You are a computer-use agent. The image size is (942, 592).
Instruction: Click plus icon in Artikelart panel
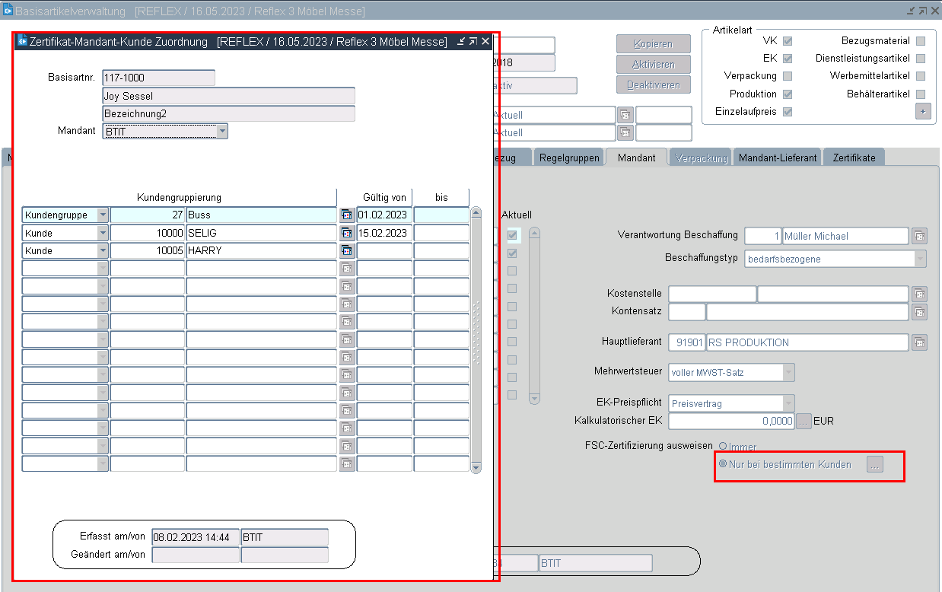[922, 111]
